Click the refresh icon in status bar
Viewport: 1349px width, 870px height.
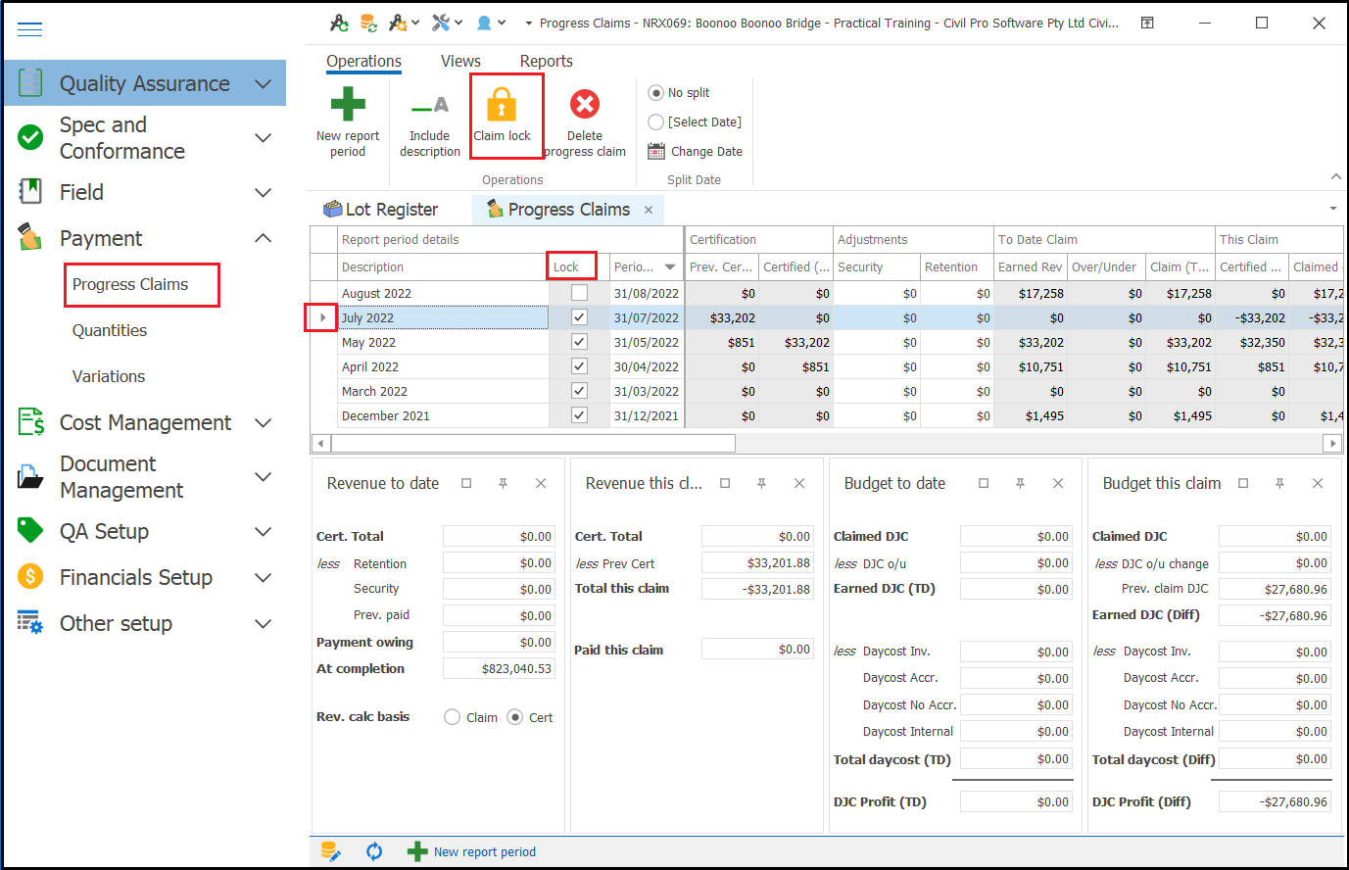coord(374,851)
